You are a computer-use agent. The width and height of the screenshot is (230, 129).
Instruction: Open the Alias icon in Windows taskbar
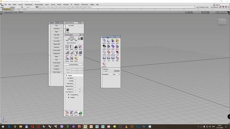click(x=85, y=126)
